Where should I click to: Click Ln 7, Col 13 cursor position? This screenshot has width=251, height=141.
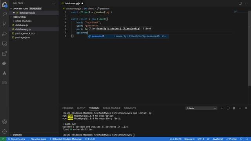pos(175,139)
